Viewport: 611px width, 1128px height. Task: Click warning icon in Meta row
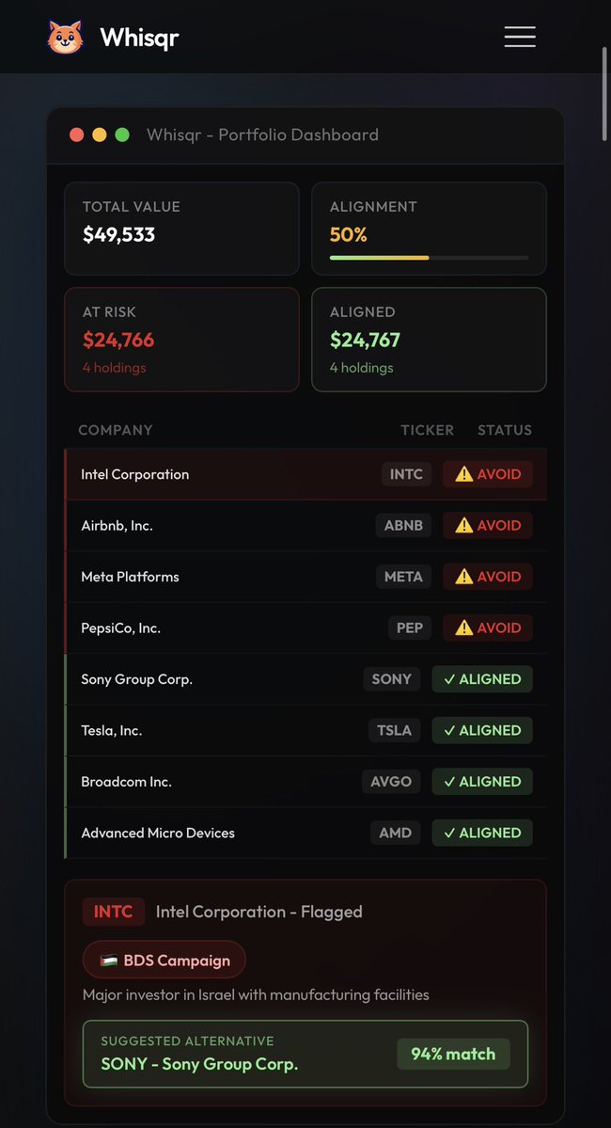pyautogui.click(x=464, y=576)
